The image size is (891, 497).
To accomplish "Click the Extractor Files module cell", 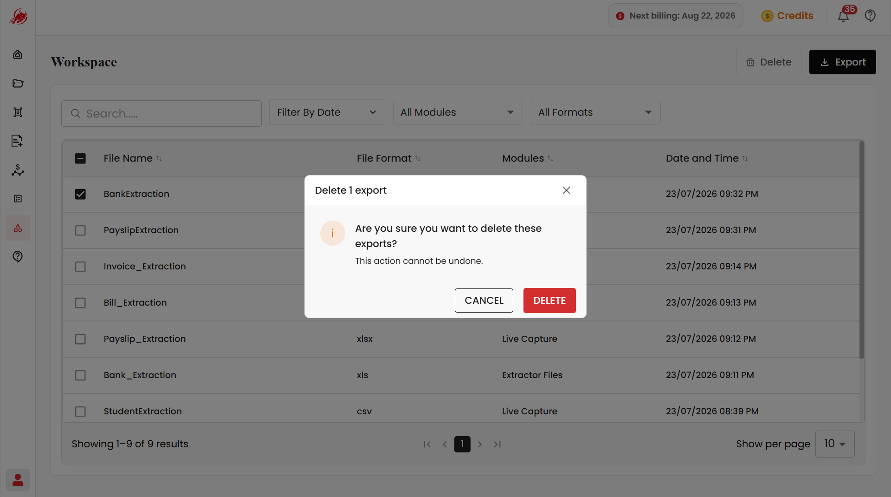I will pos(532,375).
